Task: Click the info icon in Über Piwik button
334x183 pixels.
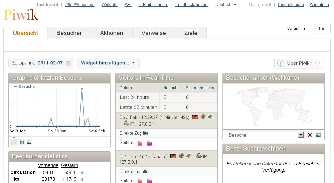Action: click(281, 63)
